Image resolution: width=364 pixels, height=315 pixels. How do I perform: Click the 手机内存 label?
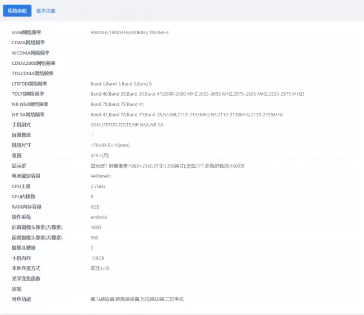point(21,258)
